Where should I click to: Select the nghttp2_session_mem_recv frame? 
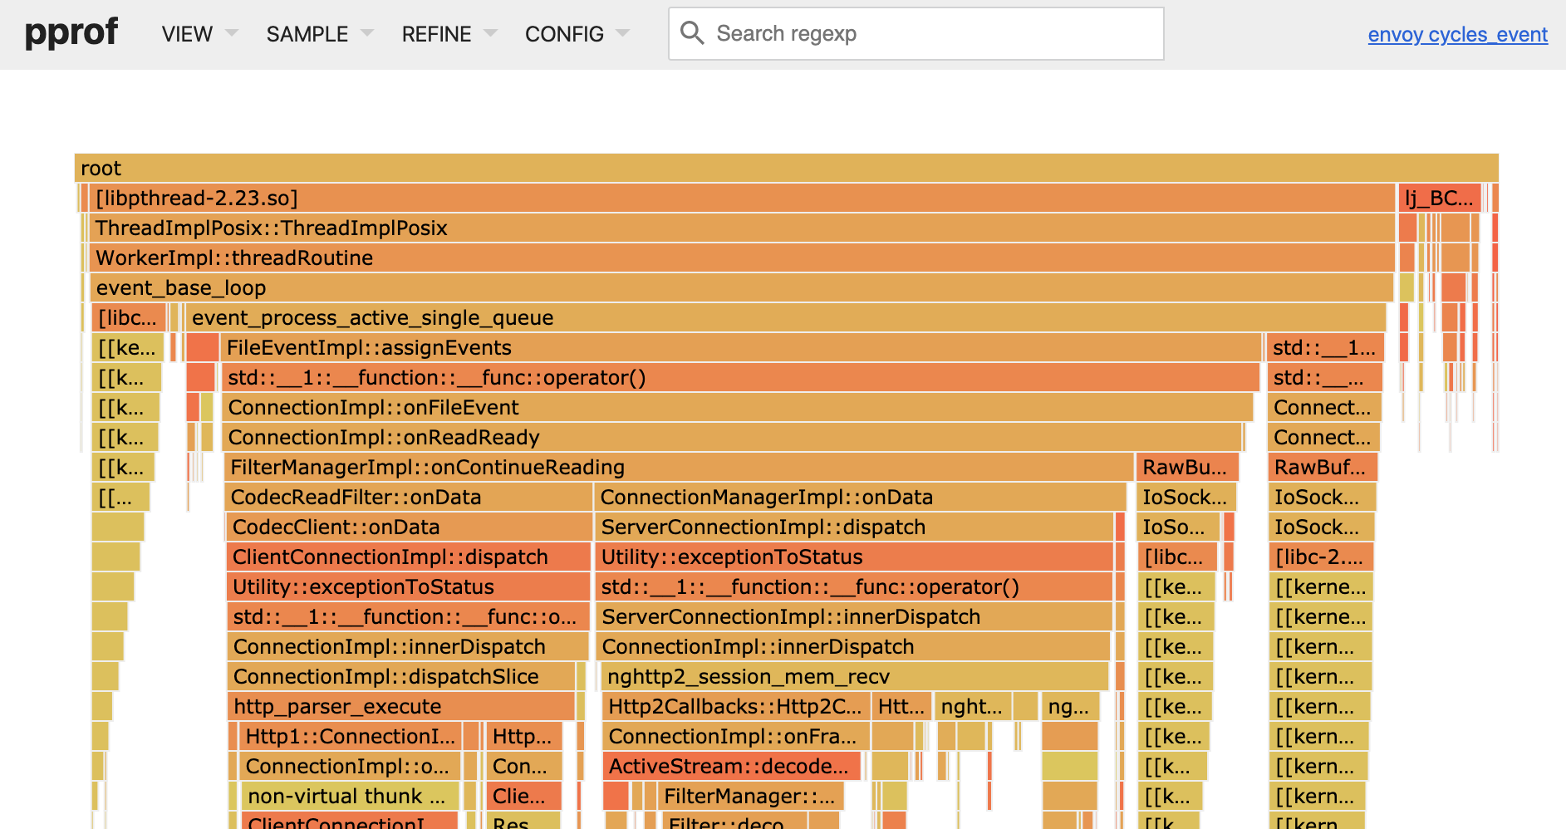pyautogui.click(x=854, y=676)
